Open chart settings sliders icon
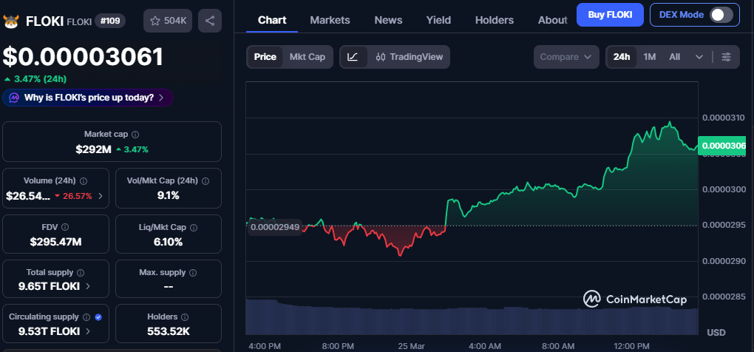 coord(726,57)
